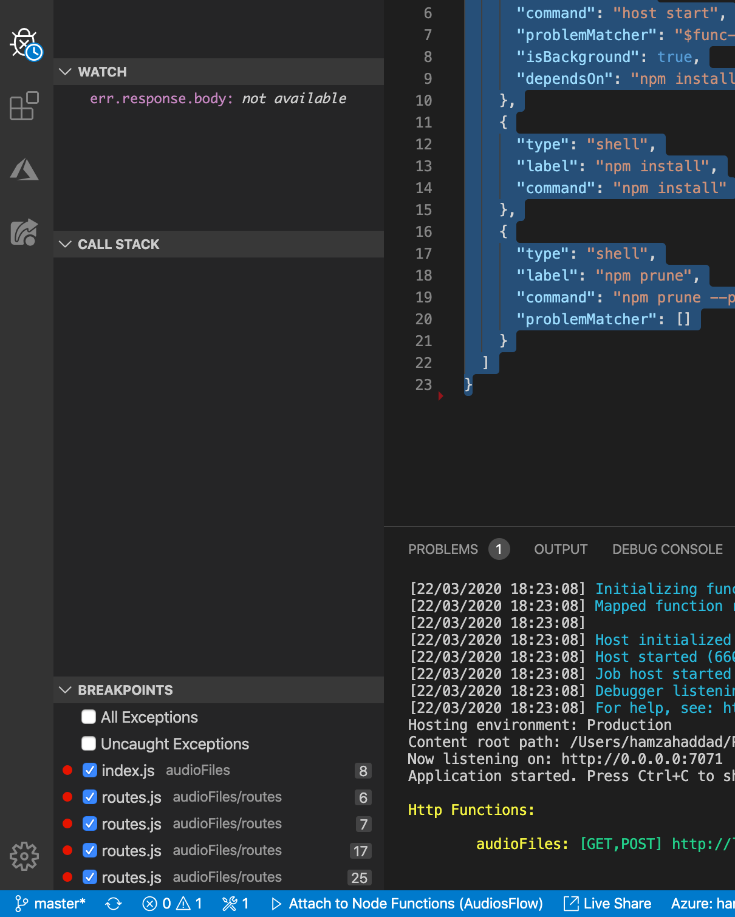Viewport: 735px width, 917px height.
Task: Open routes.js breakpoint at line 17
Action: 219,851
